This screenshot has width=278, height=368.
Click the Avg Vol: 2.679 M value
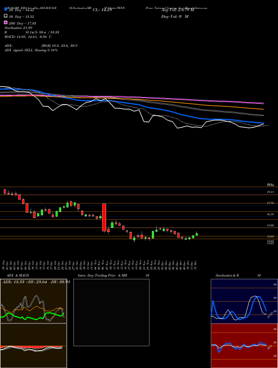[177, 10]
